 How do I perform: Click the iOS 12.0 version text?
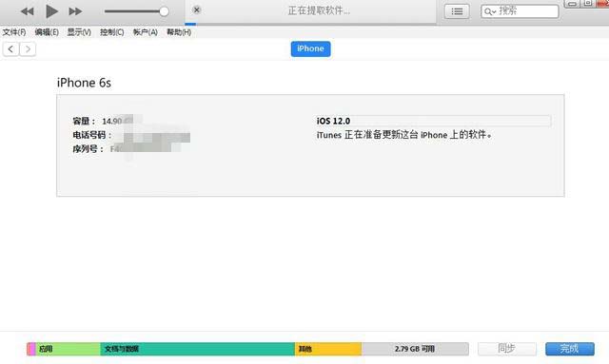coord(333,121)
